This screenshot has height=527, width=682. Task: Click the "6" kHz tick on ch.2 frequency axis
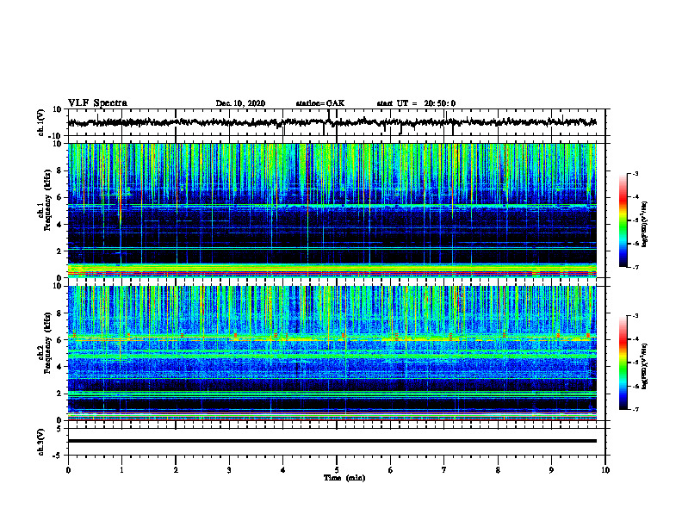[59, 340]
